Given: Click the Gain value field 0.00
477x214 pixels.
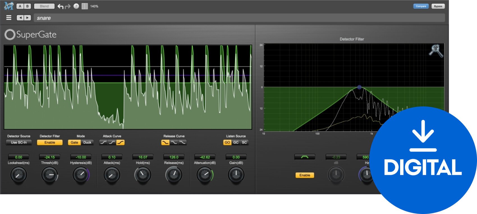Looking at the screenshot, I should (236, 157).
